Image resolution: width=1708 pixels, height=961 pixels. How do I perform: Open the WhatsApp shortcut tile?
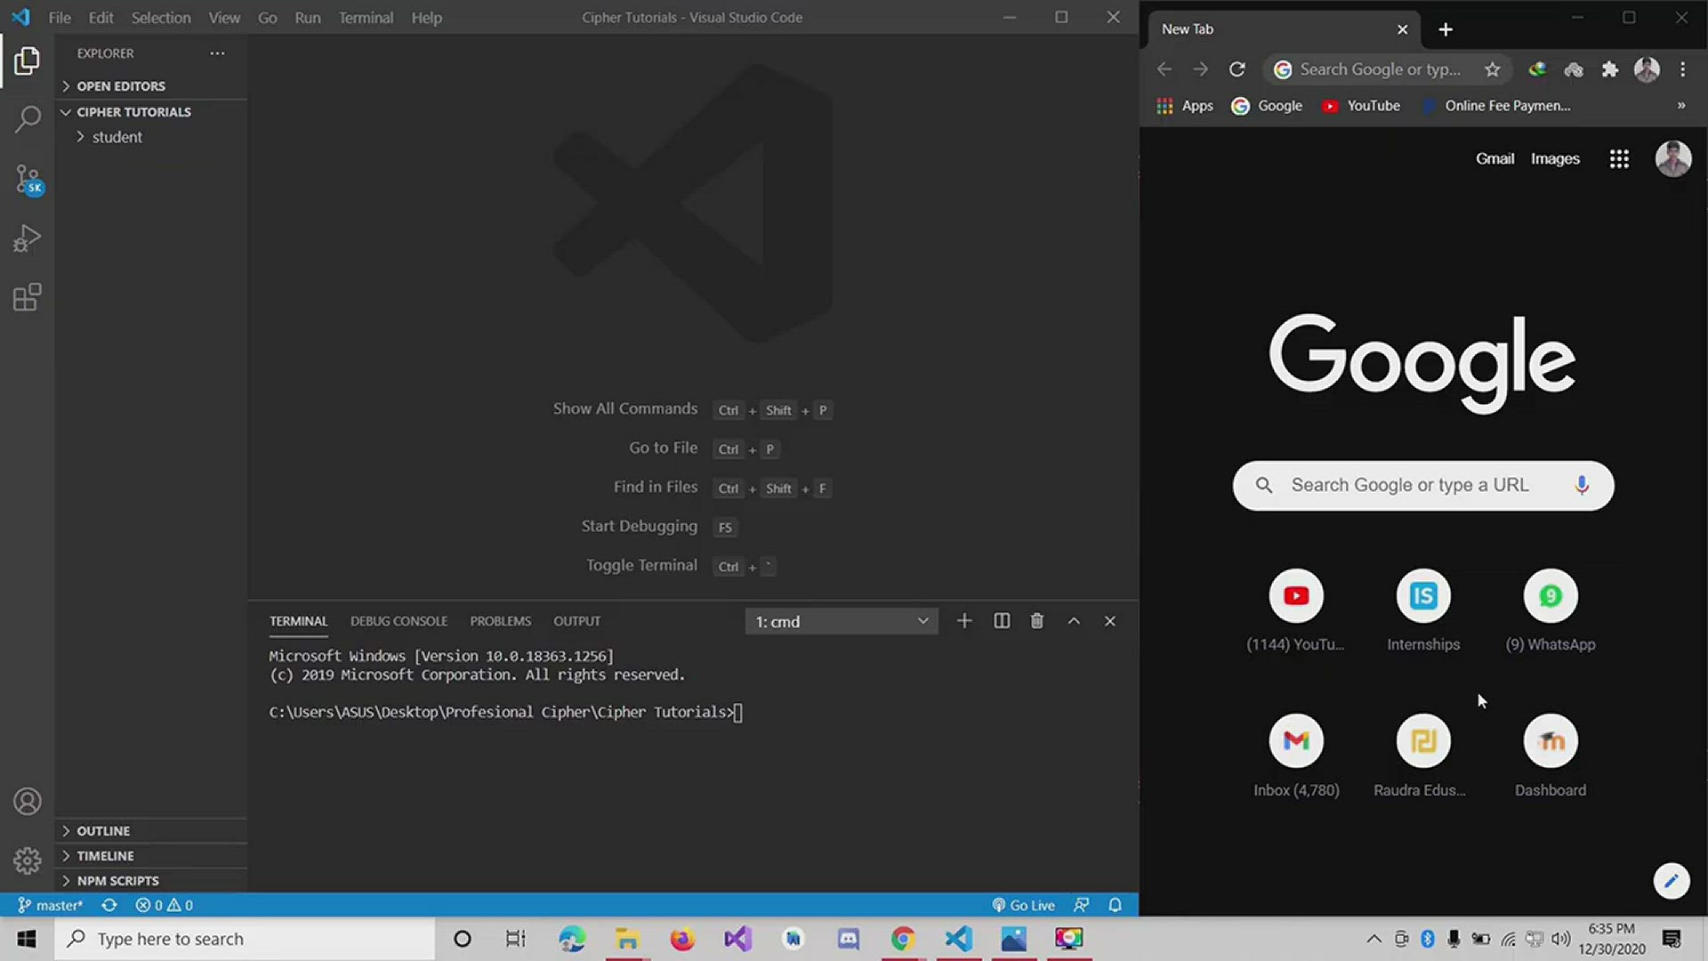[x=1551, y=611]
